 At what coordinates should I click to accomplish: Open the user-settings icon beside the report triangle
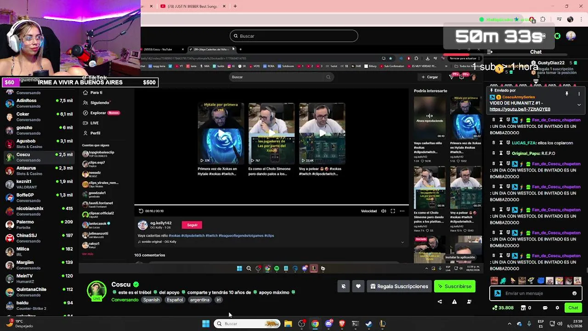(469, 302)
